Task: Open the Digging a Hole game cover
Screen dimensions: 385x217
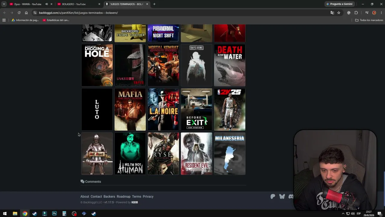Action: tap(97, 65)
